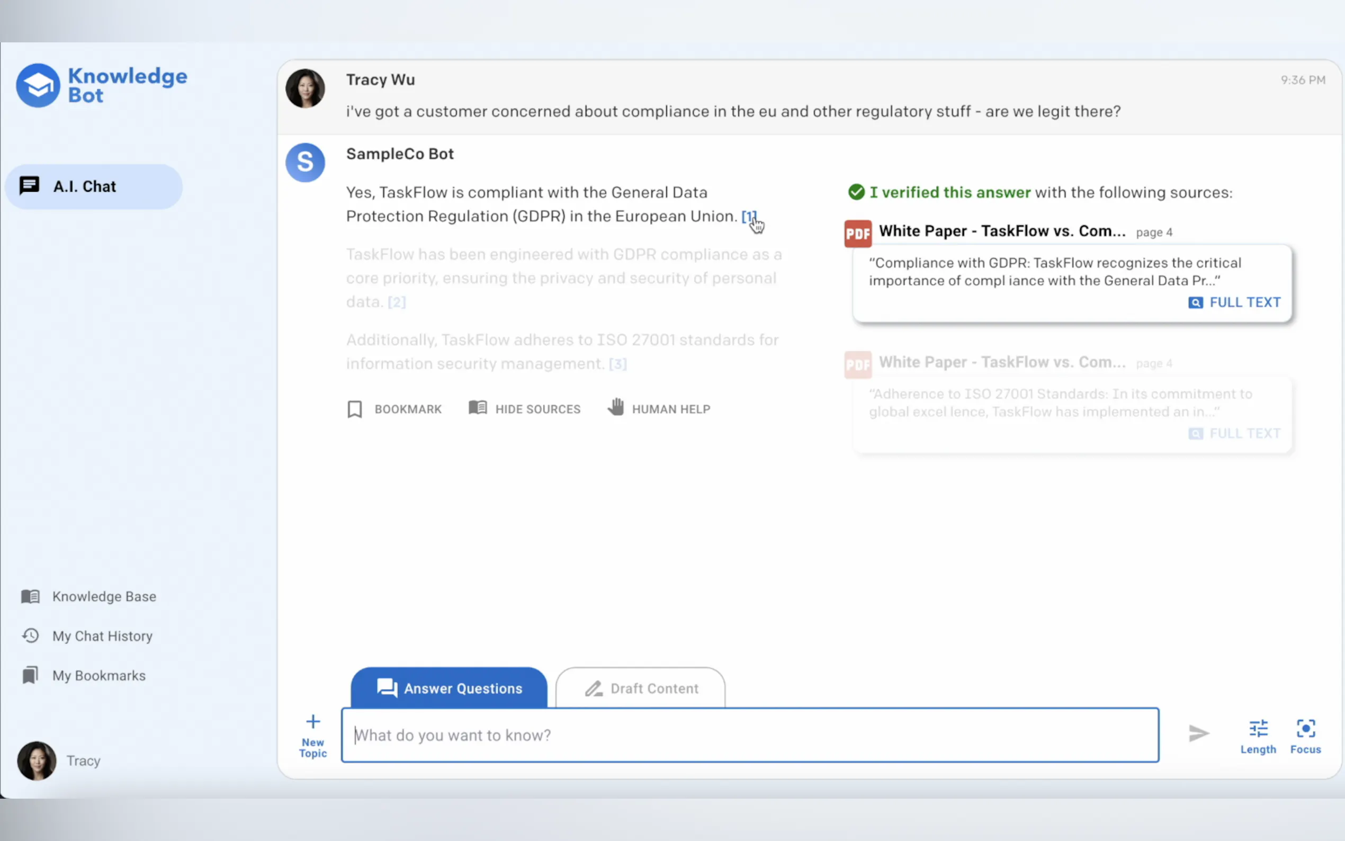Focus the 'What do you want to know?' field

pos(750,735)
